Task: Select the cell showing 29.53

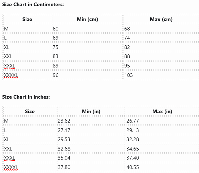Action: point(91,139)
